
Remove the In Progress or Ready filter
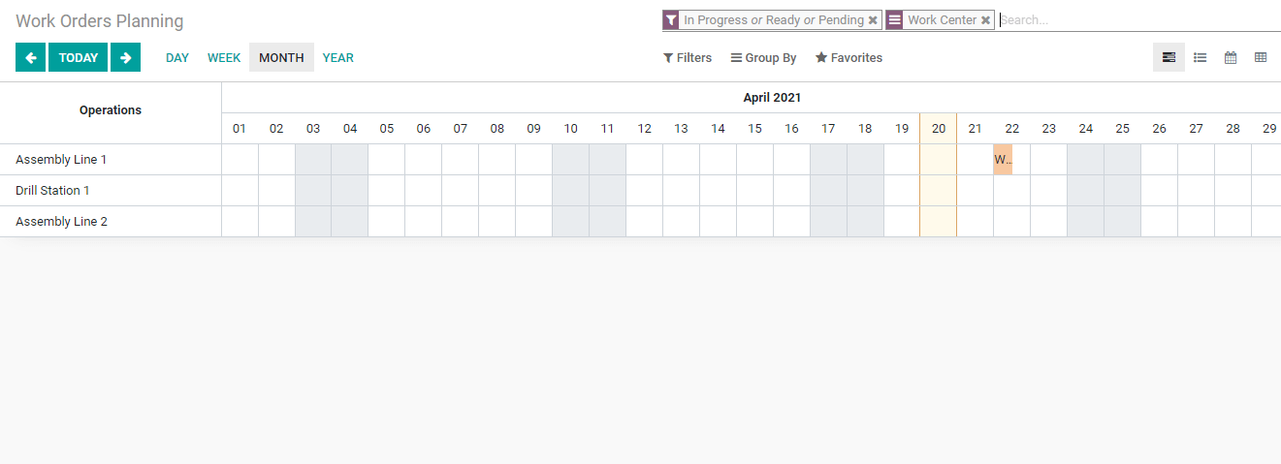[873, 19]
